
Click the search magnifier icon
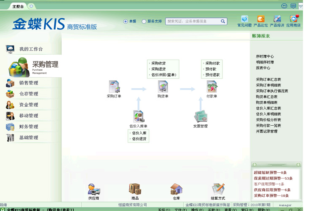click(x=223, y=21)
